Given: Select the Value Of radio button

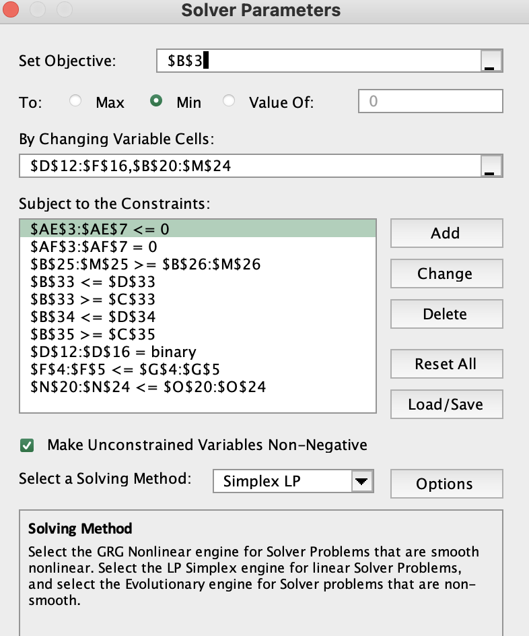Looking at the screenshot, I should coord(230,102).
